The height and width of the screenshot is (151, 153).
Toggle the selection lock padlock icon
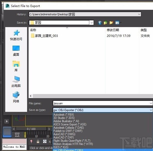coord(38,141)
